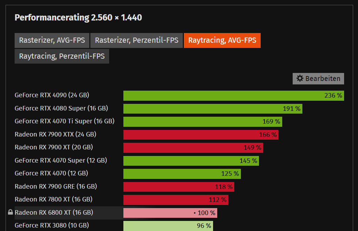Select GeForce RTX 4080 Super (16 GB) label
Viewport: 358px width, 231px height.
61,108
